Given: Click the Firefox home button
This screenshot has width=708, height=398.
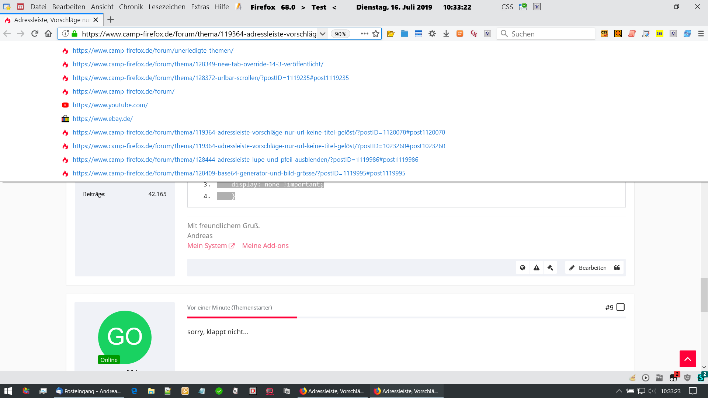Looking at the screenshot, I should 48,34.
